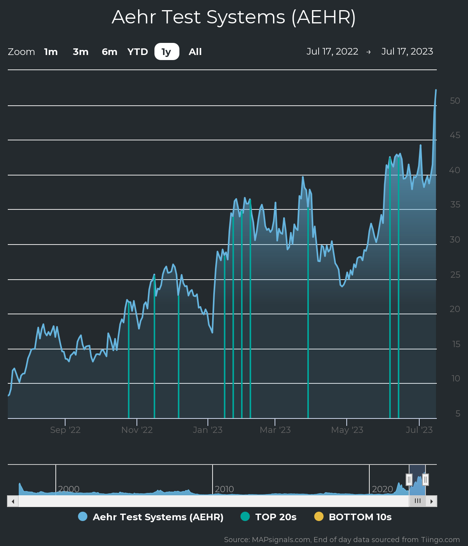This screenshot has width=468, height=546.
Task: Select the 1m zoom range
Action: point(51,52)
